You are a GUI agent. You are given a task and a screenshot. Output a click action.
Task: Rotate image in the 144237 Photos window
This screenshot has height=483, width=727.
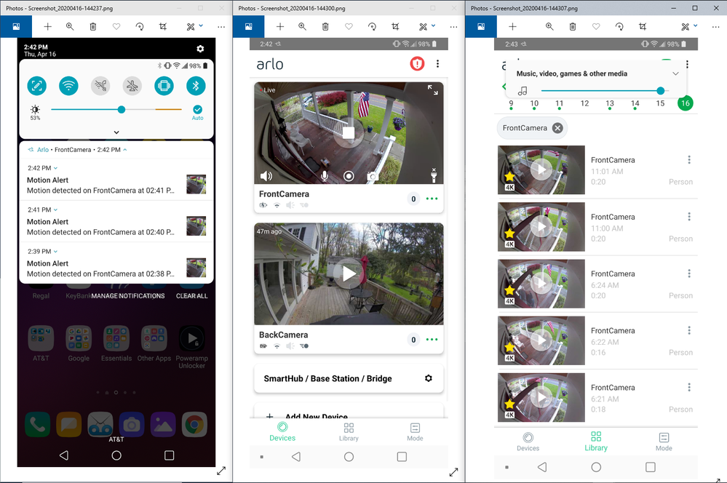coord(140,27)
